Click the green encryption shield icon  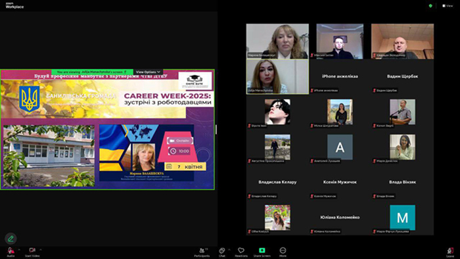[430, 5]
